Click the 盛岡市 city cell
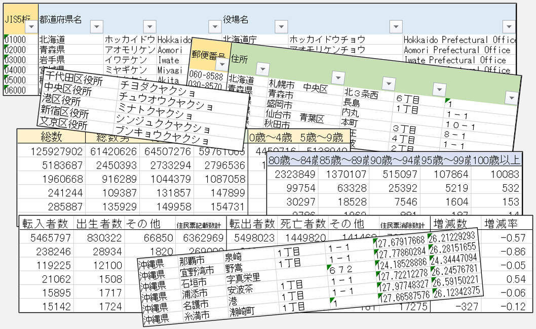Viewport: 536px width, 329px height. [279, 104]
